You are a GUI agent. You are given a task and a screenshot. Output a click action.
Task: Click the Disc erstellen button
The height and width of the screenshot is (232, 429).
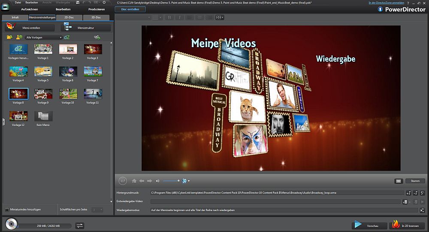(x=130, y=9)
